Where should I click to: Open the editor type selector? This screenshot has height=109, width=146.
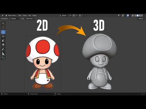(x=3, y=15)
